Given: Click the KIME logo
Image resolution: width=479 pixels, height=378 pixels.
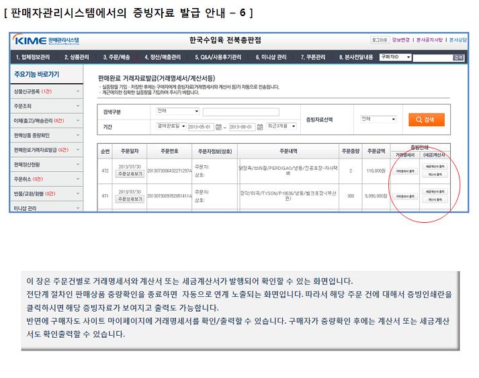Looking at the screenshot, I should click(x=42, y=41).
